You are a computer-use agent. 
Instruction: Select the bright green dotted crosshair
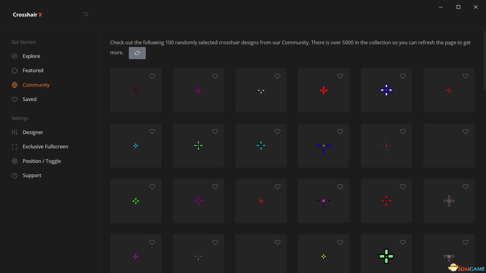click(136, 201)
